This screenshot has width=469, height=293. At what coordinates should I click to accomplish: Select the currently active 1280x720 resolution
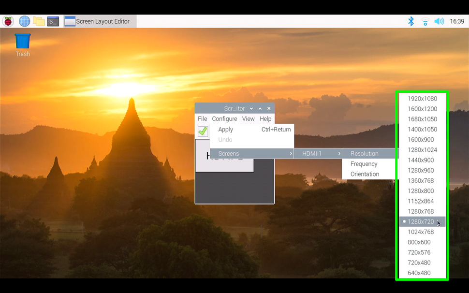pos(422,221)
